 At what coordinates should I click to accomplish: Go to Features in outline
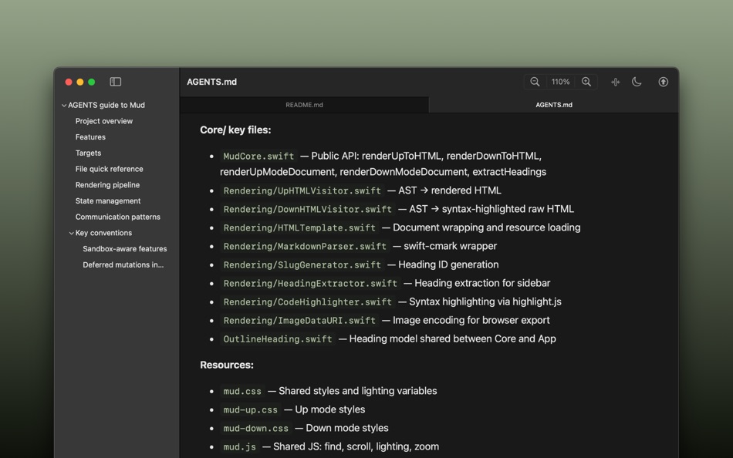tap(90, 137)
